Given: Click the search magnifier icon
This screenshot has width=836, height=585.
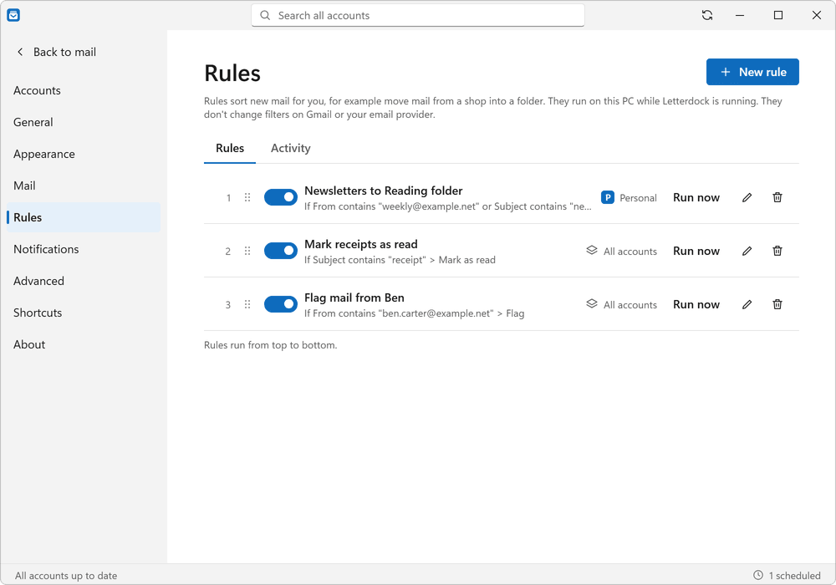Looking at the screenshot, I should 265,15.
